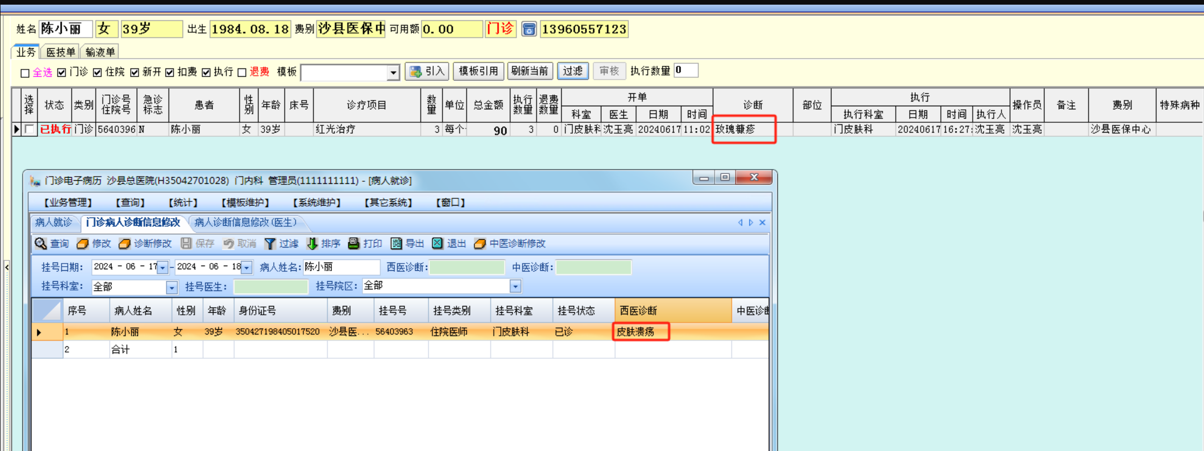This screenshot has width=1204, height=451.
Task: Toggle the 全选 checkbox
Action: tap(25, 73)
